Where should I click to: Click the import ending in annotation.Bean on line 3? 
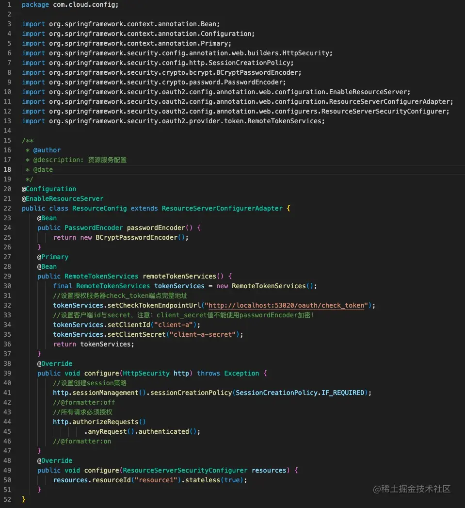point(121,24)
